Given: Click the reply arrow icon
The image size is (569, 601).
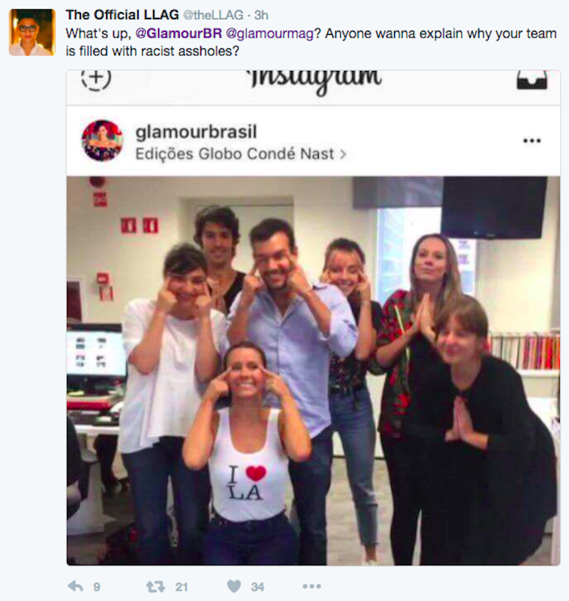Looking at the screenshot, I should 75,586.
